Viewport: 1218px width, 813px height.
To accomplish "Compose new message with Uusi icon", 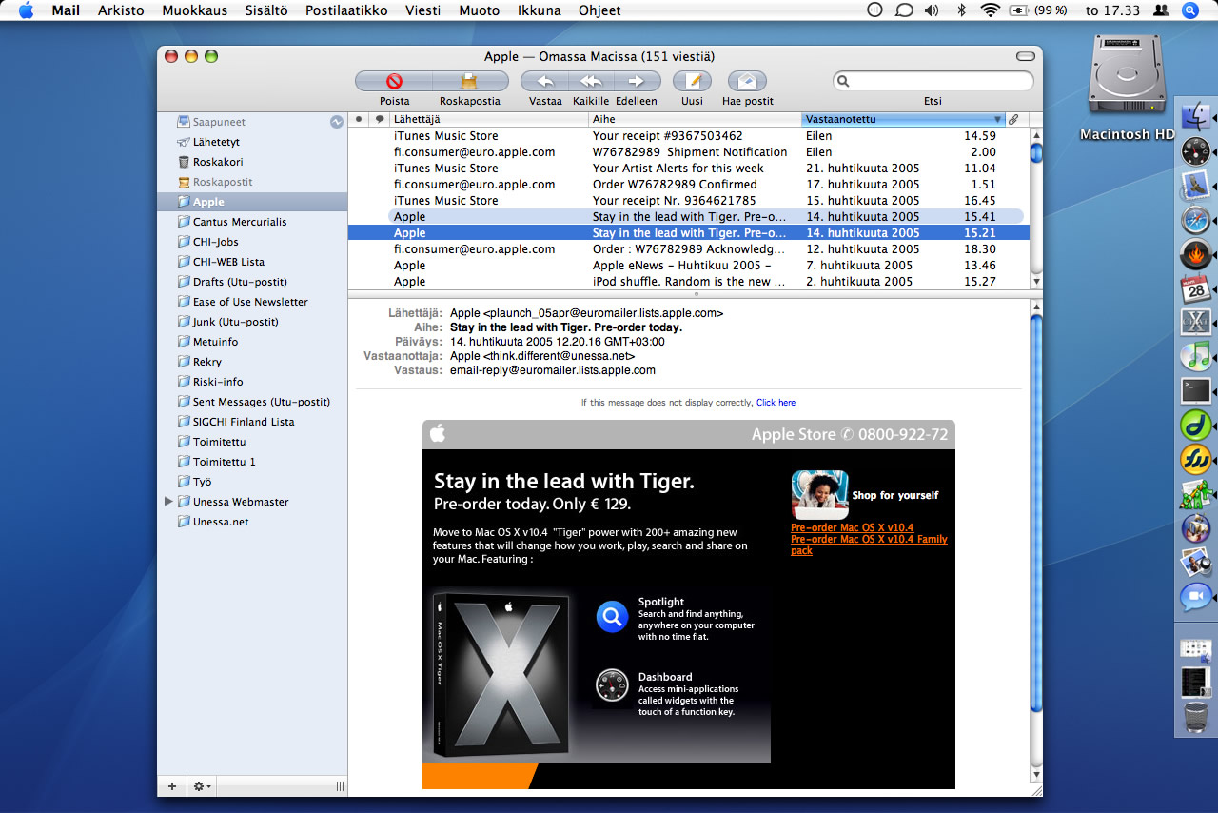I will (x=692, y=81).
